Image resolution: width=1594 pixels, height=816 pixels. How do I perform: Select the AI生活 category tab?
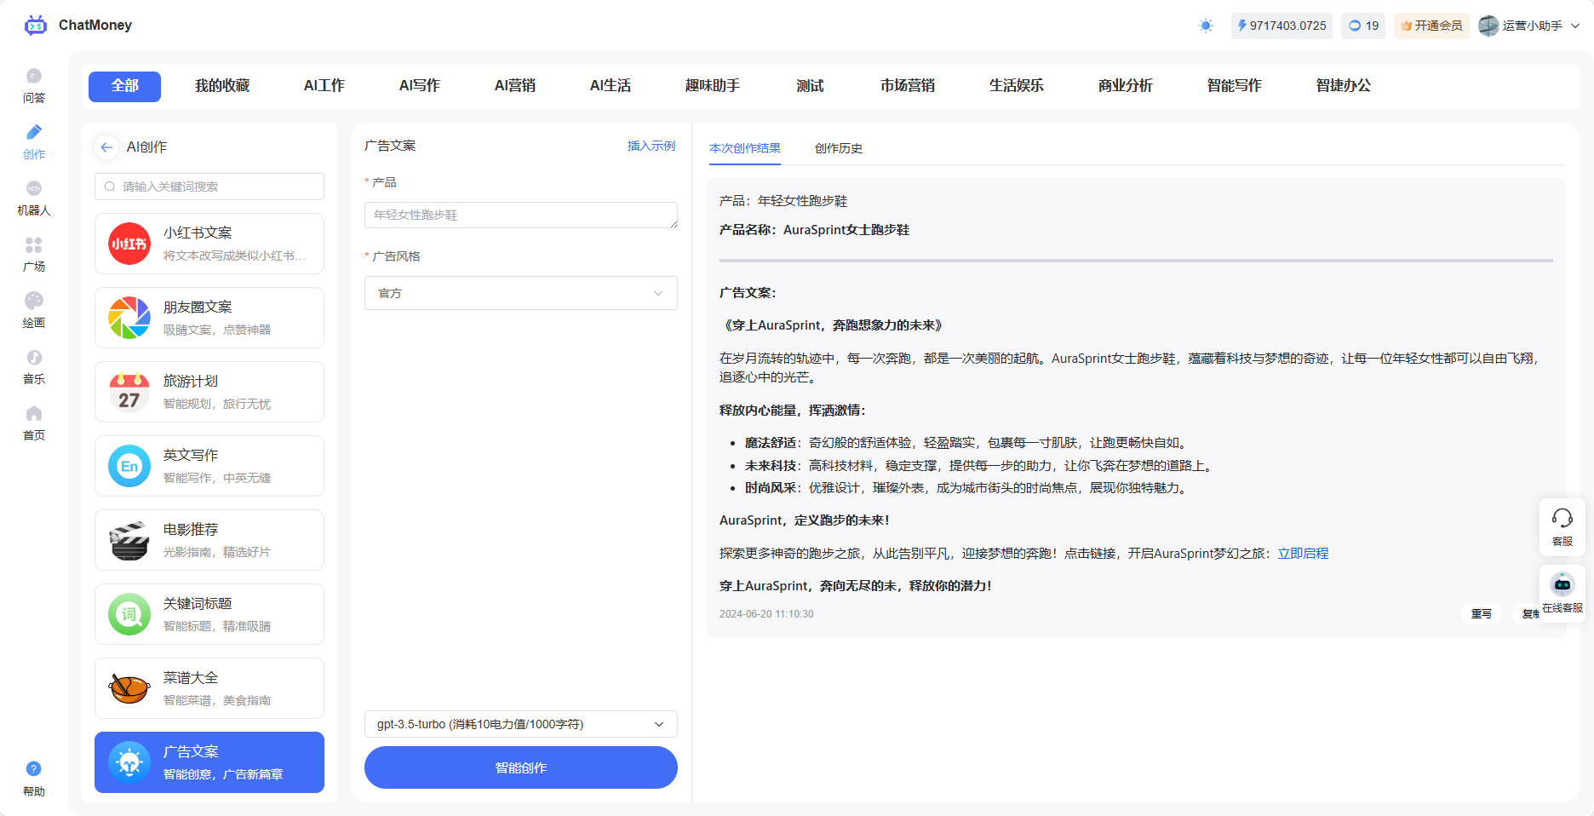pyautogui.click(x=611, y=85)
